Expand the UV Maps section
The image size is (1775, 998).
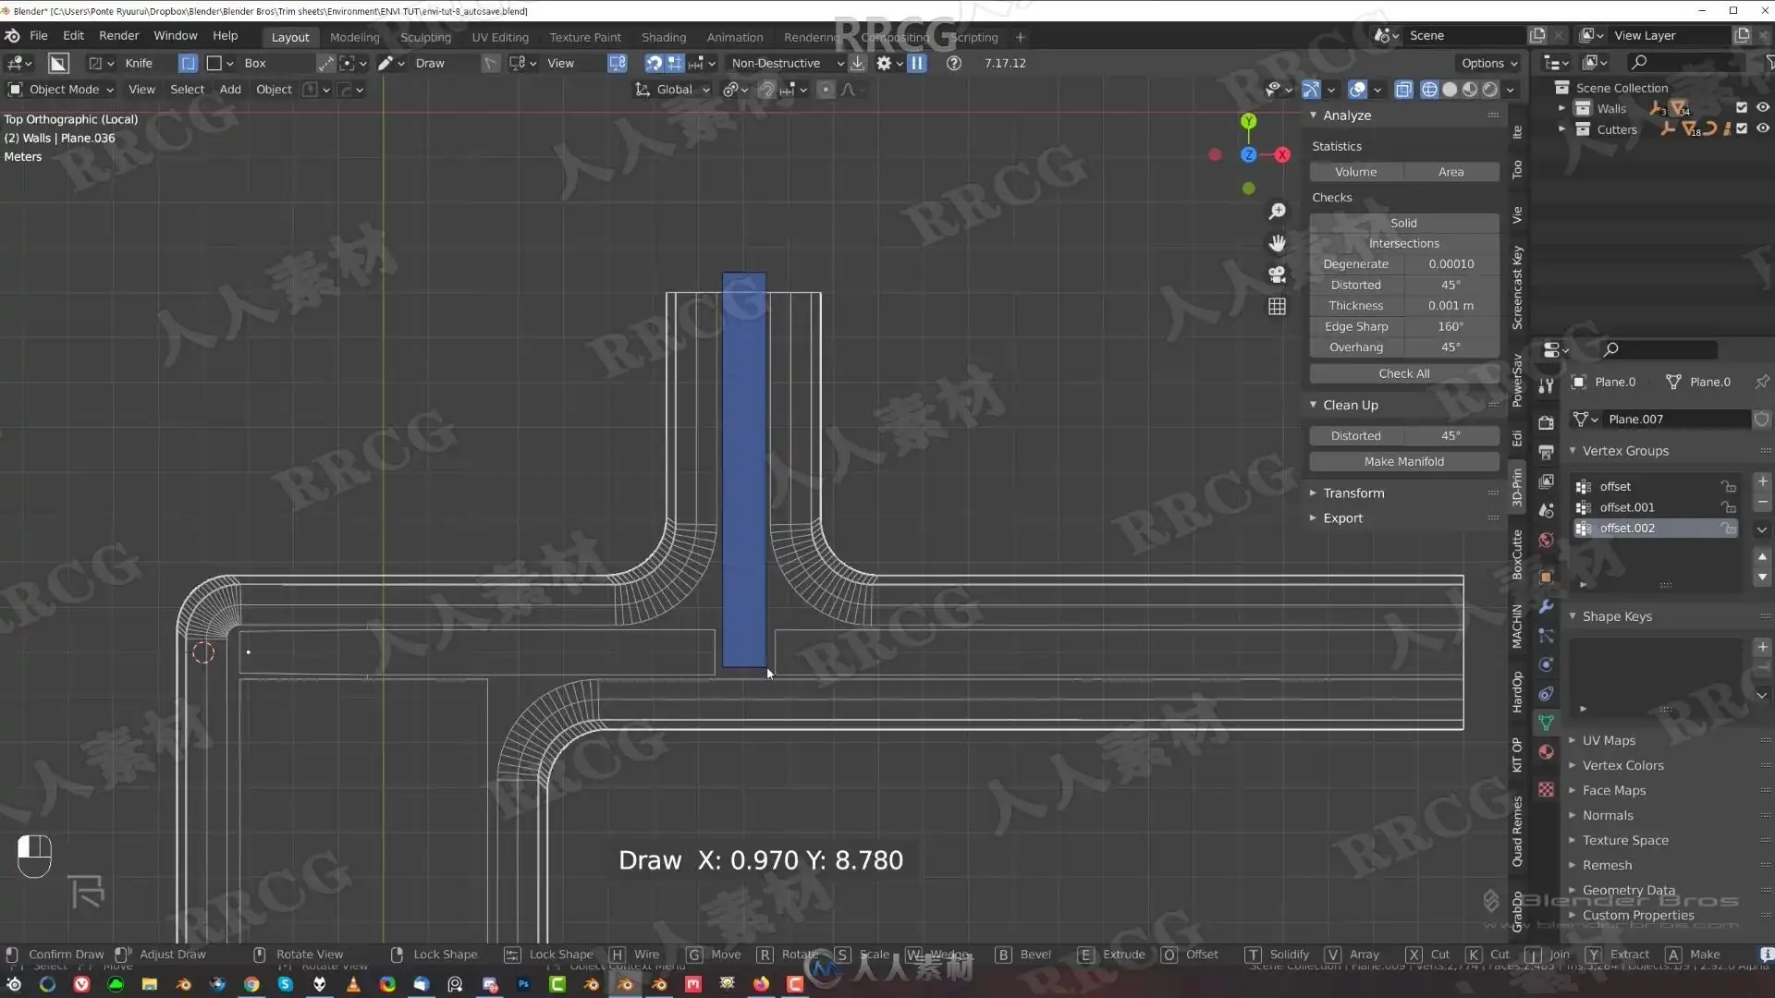click(x=1608, y=740)
